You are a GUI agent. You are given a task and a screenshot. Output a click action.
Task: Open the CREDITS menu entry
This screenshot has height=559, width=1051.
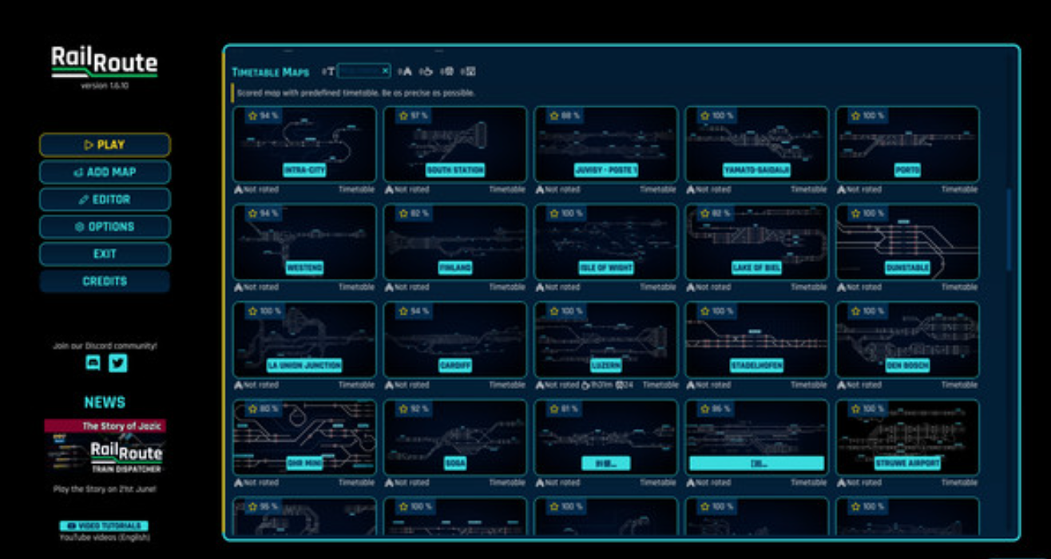(105, 281)
